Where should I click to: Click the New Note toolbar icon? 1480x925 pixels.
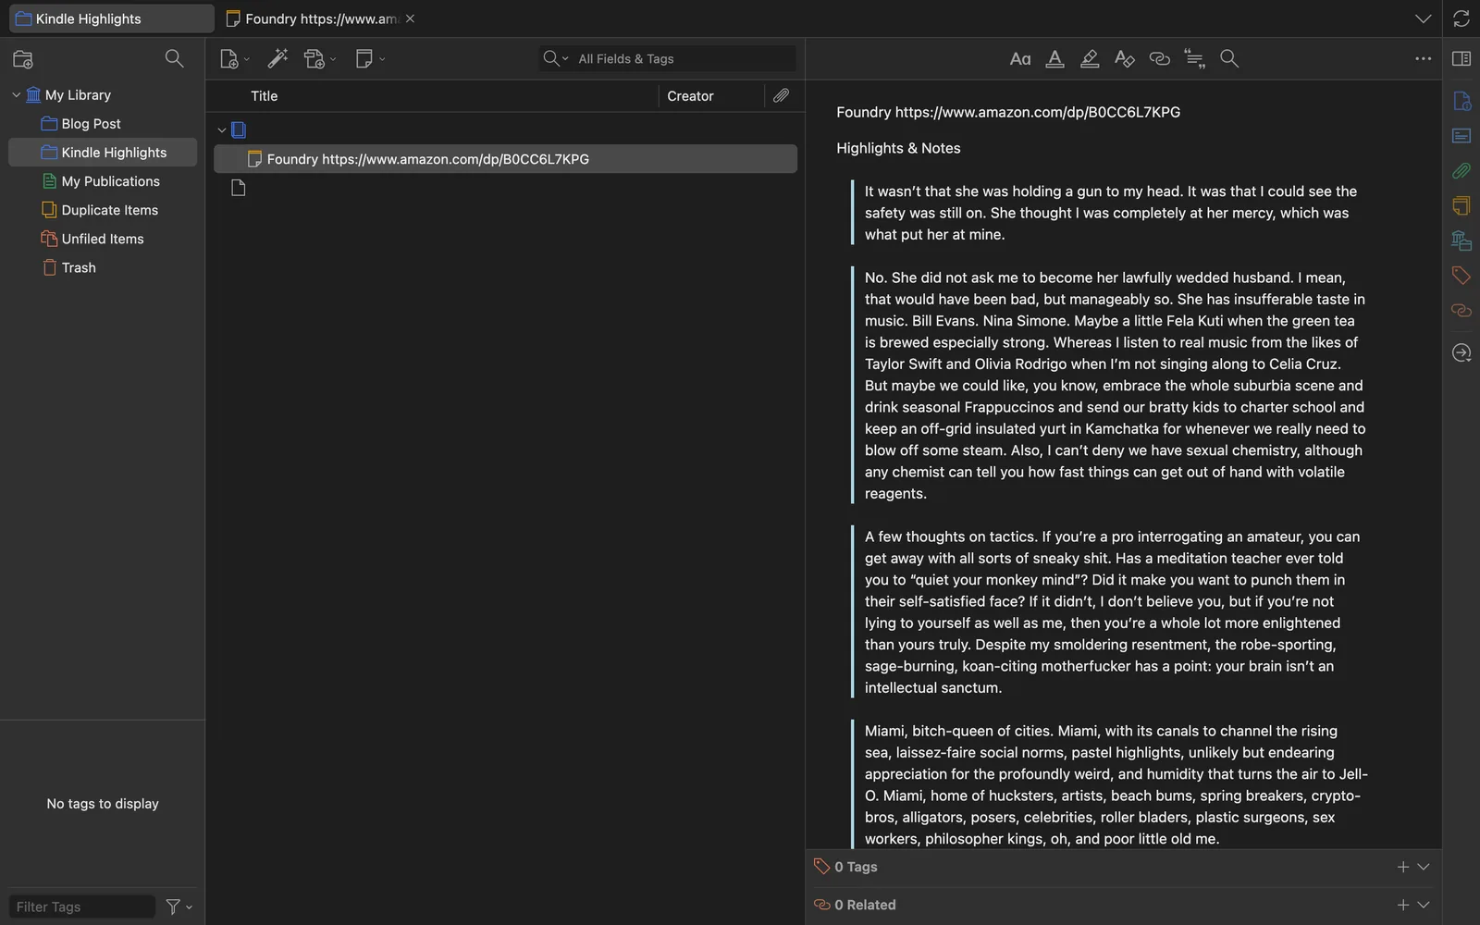pos(364,59)
